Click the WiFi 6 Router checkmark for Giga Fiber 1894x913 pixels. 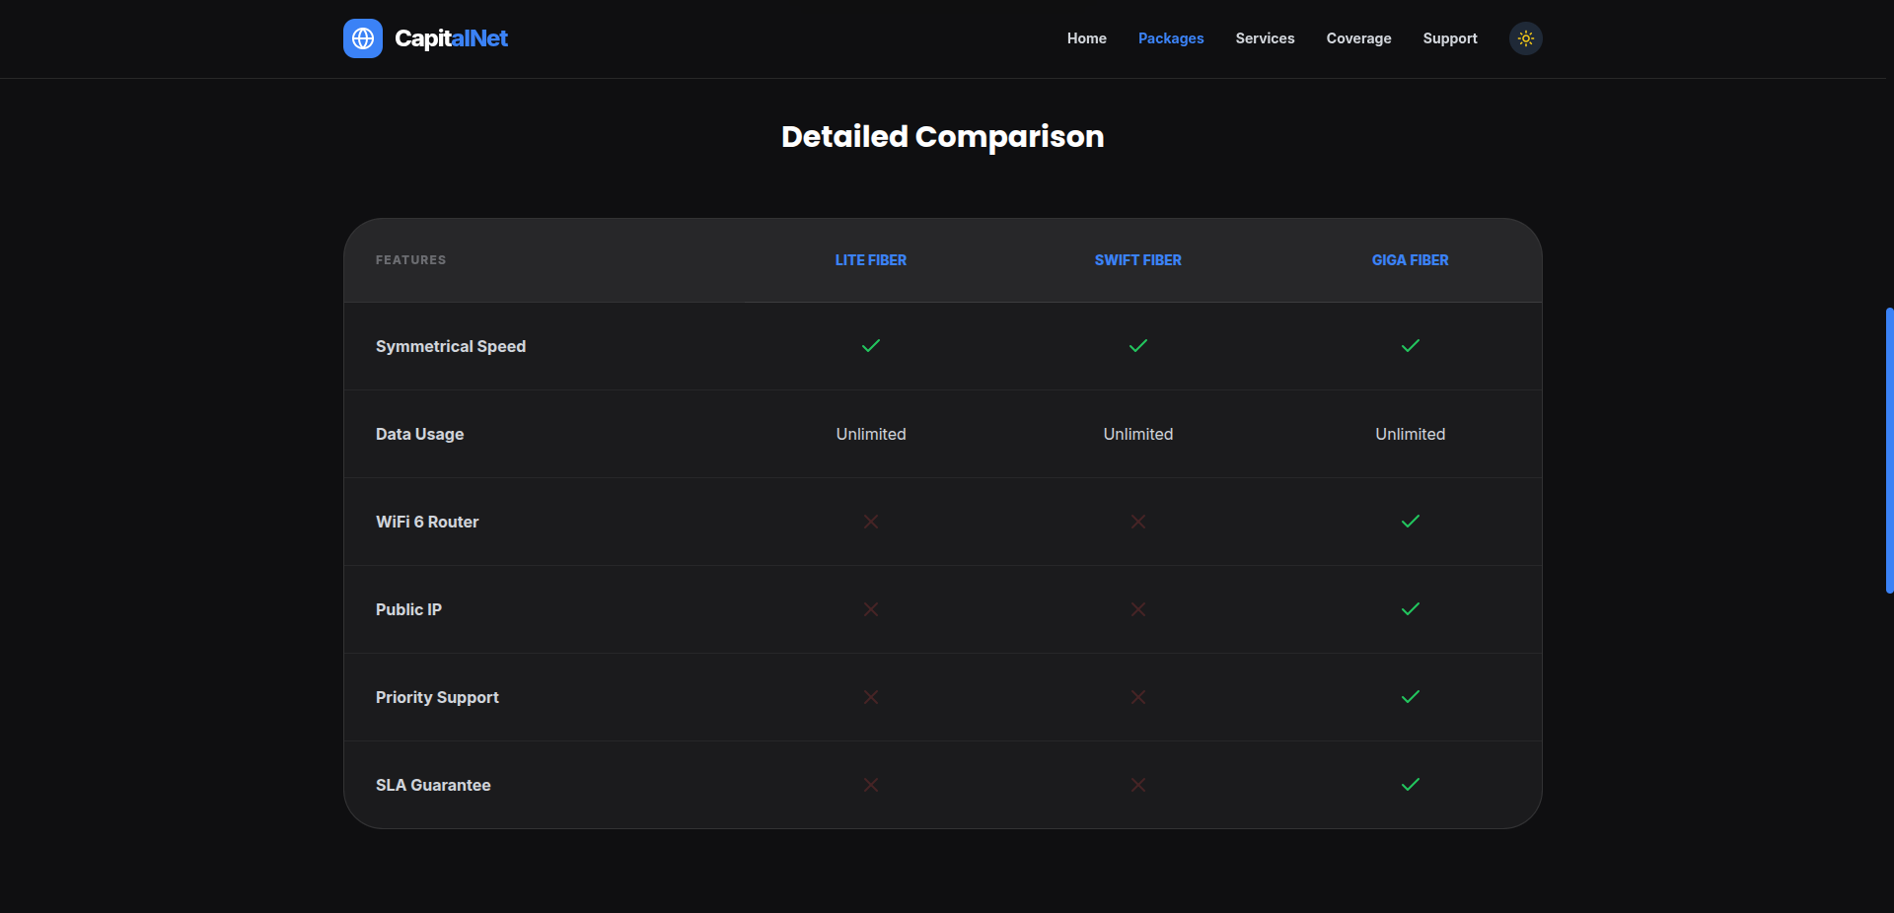point(1411,522)
